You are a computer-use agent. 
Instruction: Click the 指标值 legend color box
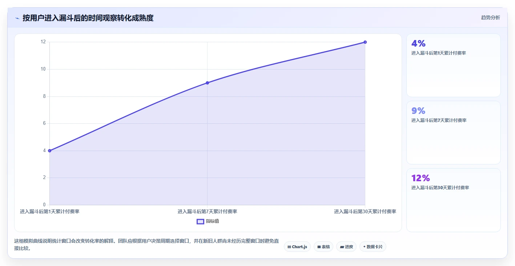(200, 221)
